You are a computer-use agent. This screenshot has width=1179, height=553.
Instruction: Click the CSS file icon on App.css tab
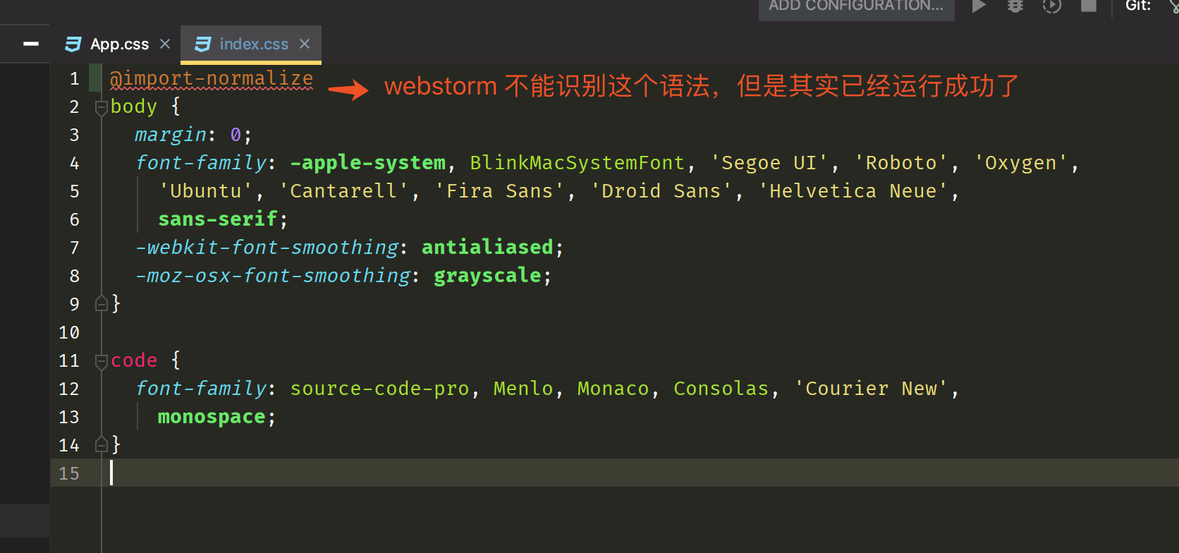(x=73, y=44)
